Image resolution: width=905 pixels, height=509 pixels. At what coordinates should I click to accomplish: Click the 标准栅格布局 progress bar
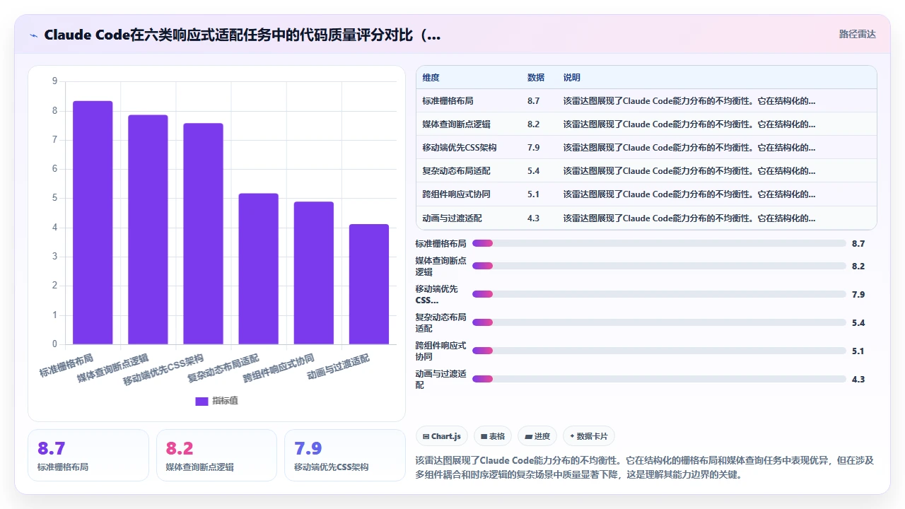click(x=659, y=243)
